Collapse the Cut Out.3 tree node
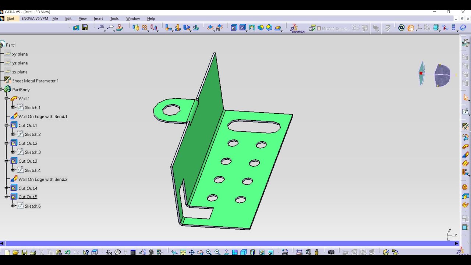The height and width of the screenshot is (265, 471). pyautogui.click(x=7, y=161)
